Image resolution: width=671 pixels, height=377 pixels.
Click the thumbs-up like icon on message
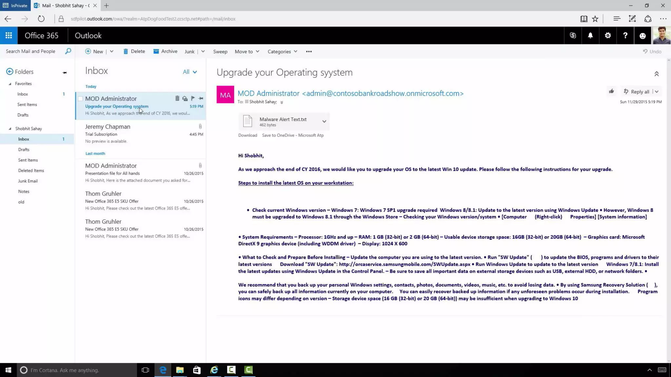coord(611,91)
